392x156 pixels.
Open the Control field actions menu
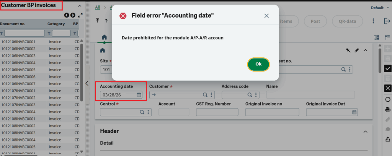(x=149, y=112)
